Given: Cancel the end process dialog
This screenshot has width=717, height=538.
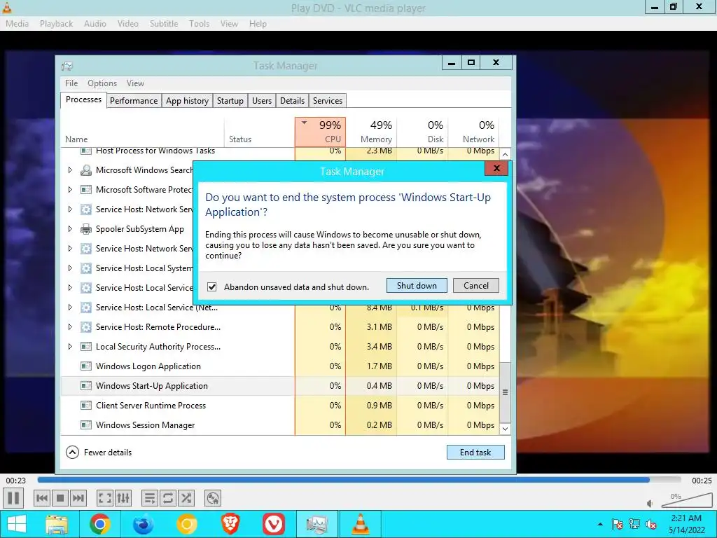Looking at the screenshot, I should click(x=476, y=286).
